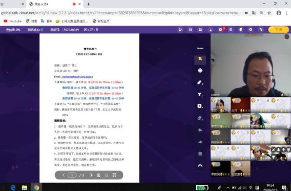Go to previous document page arrow

point(64,175)
